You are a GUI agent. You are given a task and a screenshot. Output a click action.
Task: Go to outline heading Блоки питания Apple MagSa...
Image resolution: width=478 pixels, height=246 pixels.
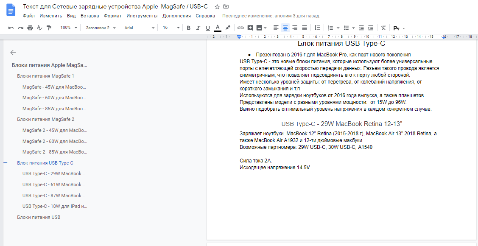click(49, 65)
